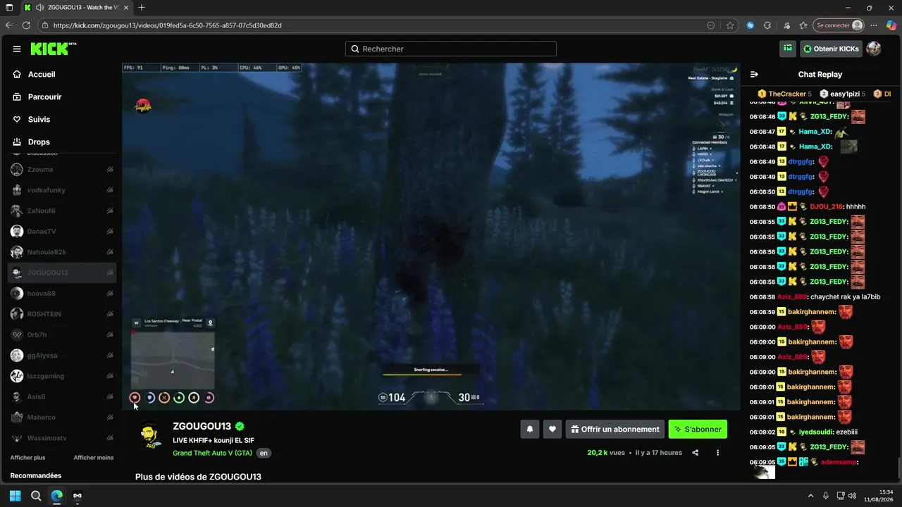Show hidden system tray icons
The width and height of the screenshot is (902, 507).
810,496
